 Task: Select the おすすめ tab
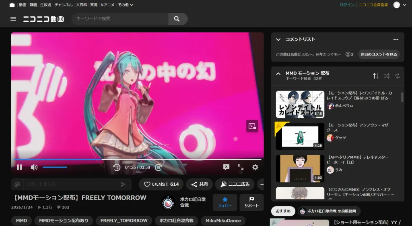pos(283,211)
